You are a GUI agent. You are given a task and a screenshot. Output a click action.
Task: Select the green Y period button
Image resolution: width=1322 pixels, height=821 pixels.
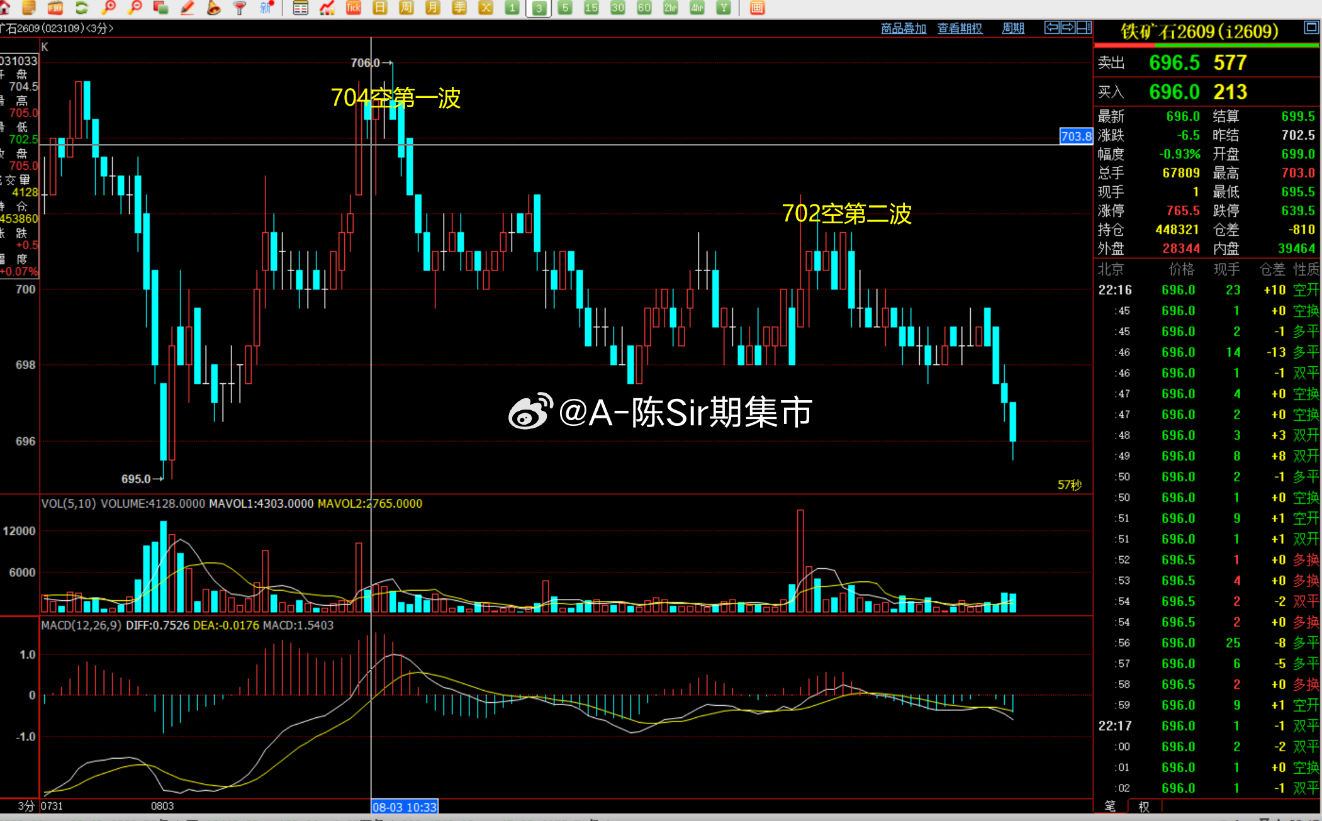tap(724, 8)
